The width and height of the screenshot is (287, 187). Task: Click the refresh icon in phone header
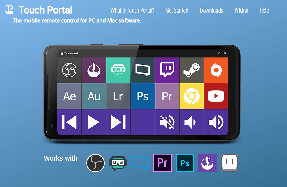pos(219,54)
